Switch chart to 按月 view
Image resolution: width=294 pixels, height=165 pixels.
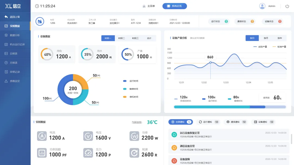click(266, 38)
